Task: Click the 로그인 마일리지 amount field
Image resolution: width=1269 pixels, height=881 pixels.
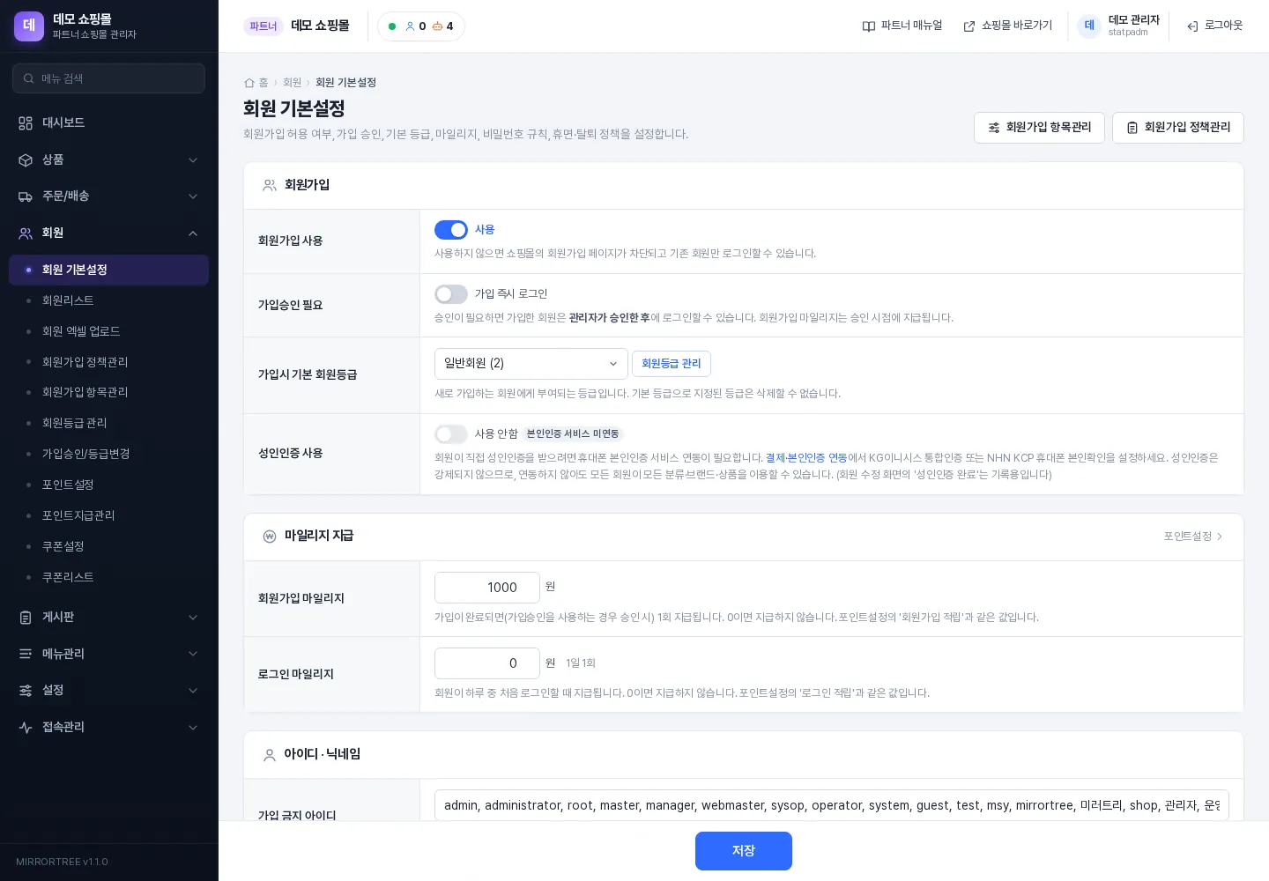Action: tap(487, 663)
